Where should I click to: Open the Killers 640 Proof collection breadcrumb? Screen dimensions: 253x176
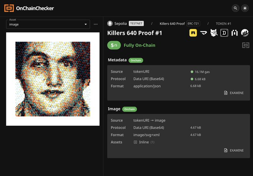pyautogui.click(x=172, y=24)
